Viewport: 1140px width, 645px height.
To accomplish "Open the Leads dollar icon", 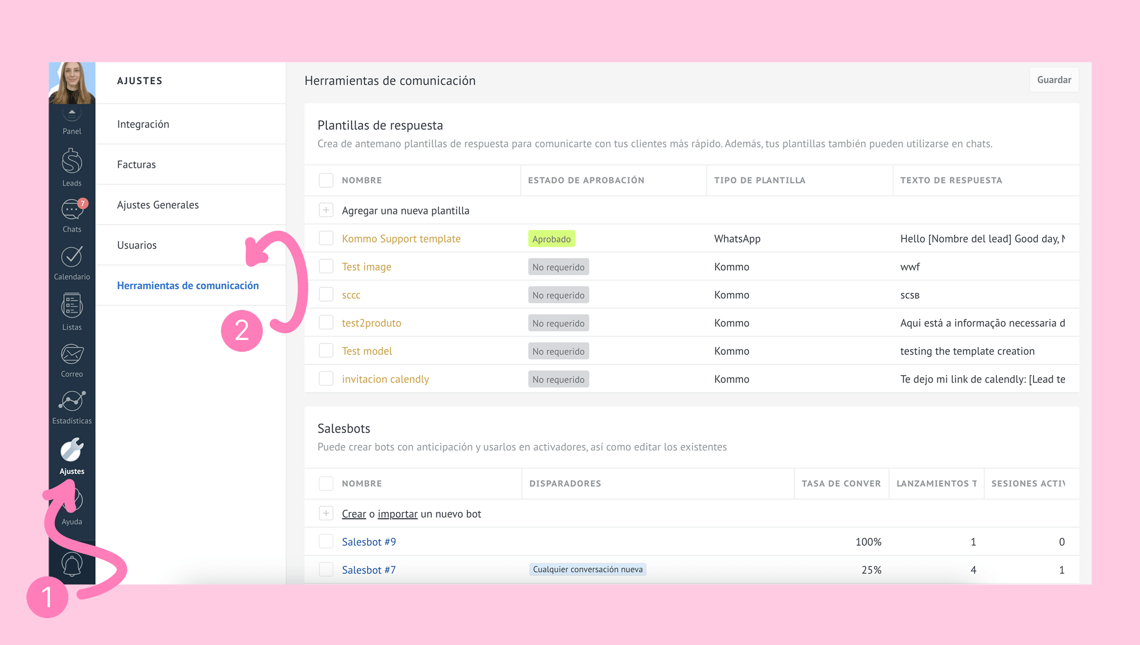I will (72, 162).
